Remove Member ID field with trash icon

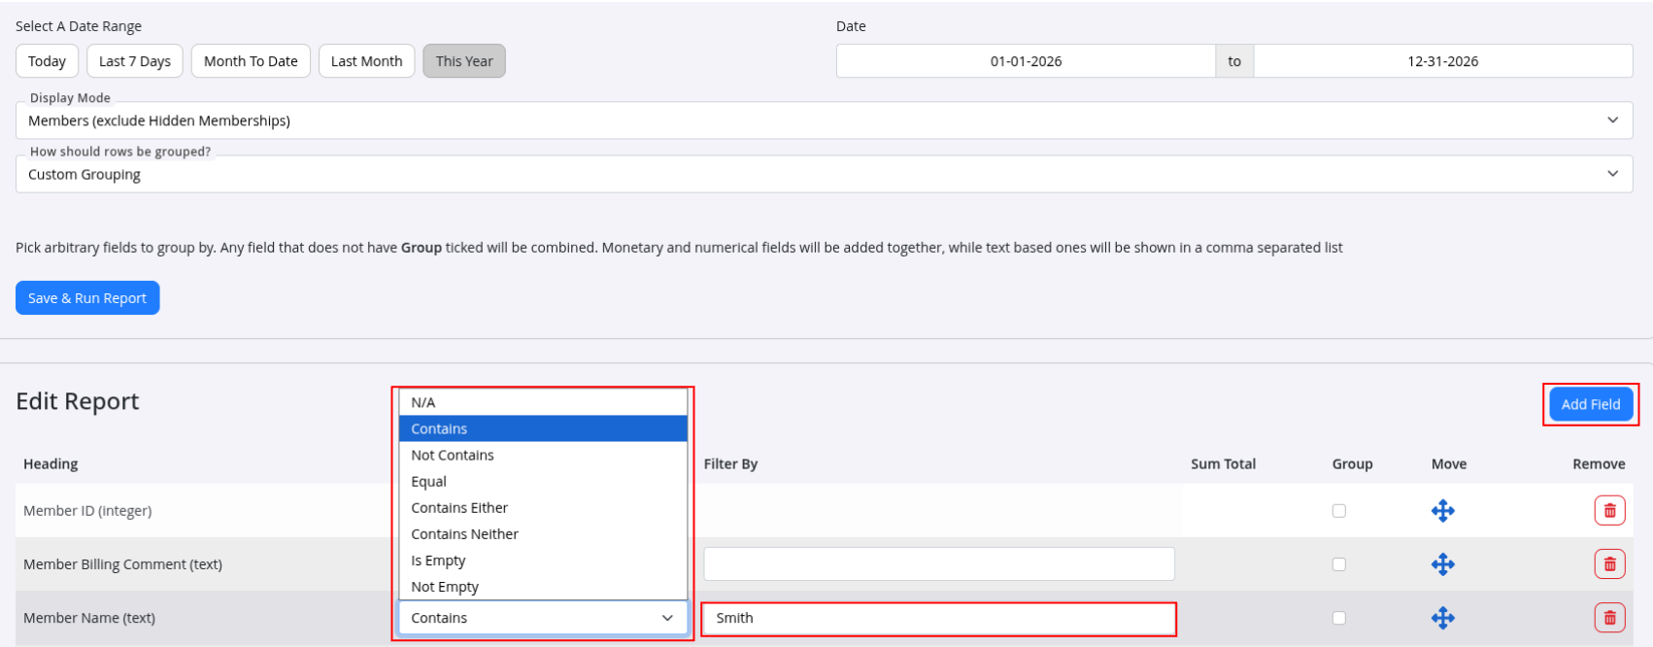[x=1609, y=511]
